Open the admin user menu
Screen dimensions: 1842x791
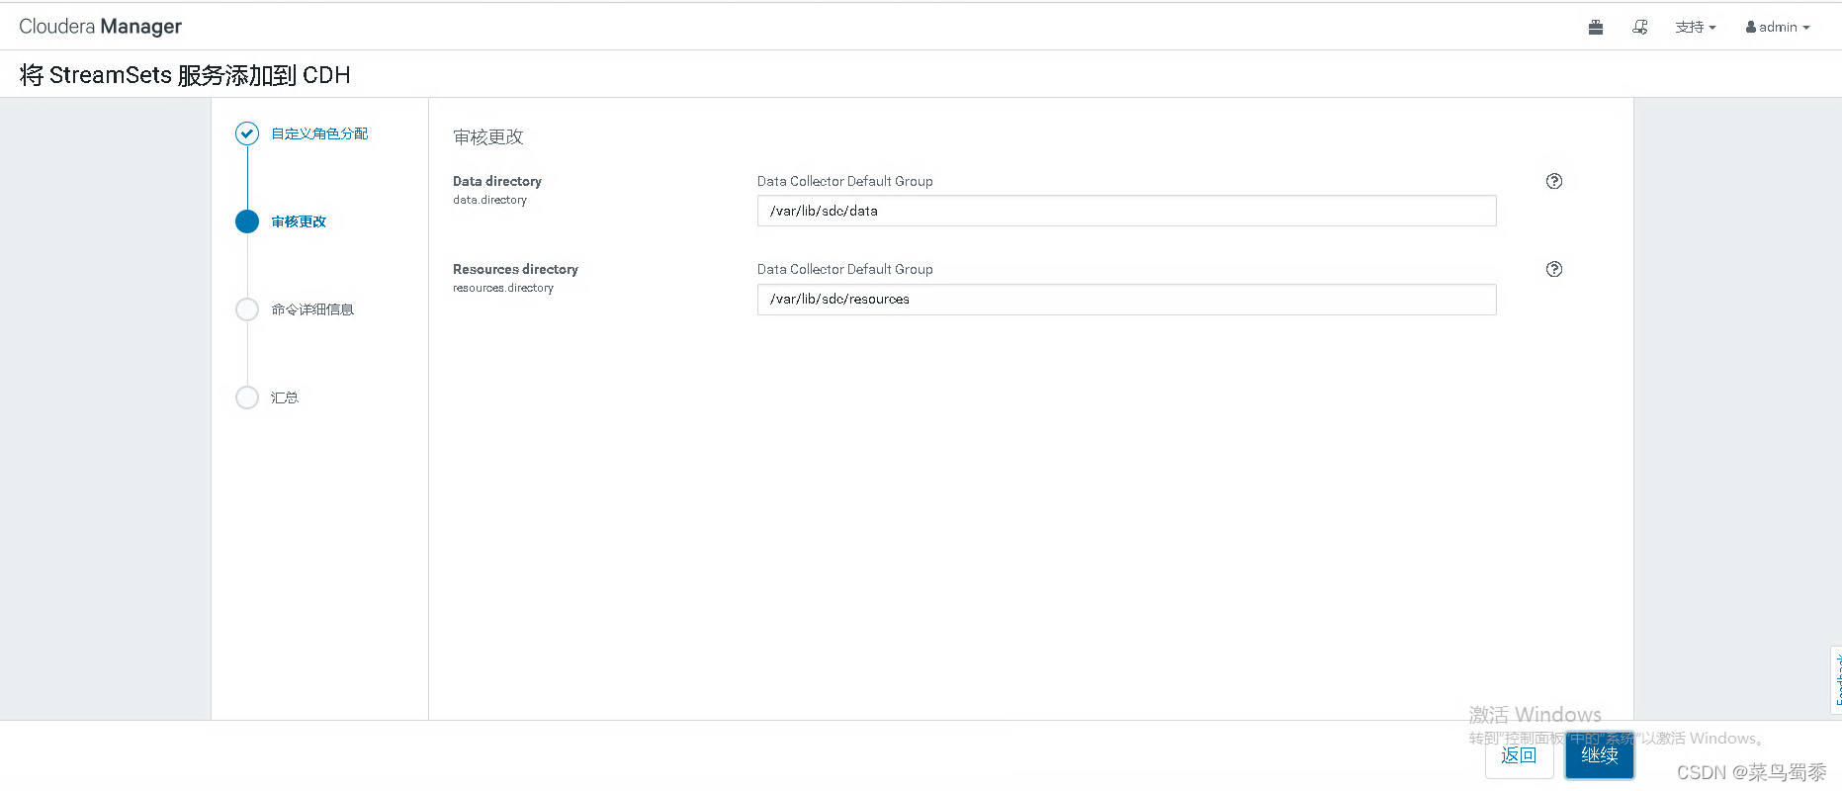(x=1777, y=28)
